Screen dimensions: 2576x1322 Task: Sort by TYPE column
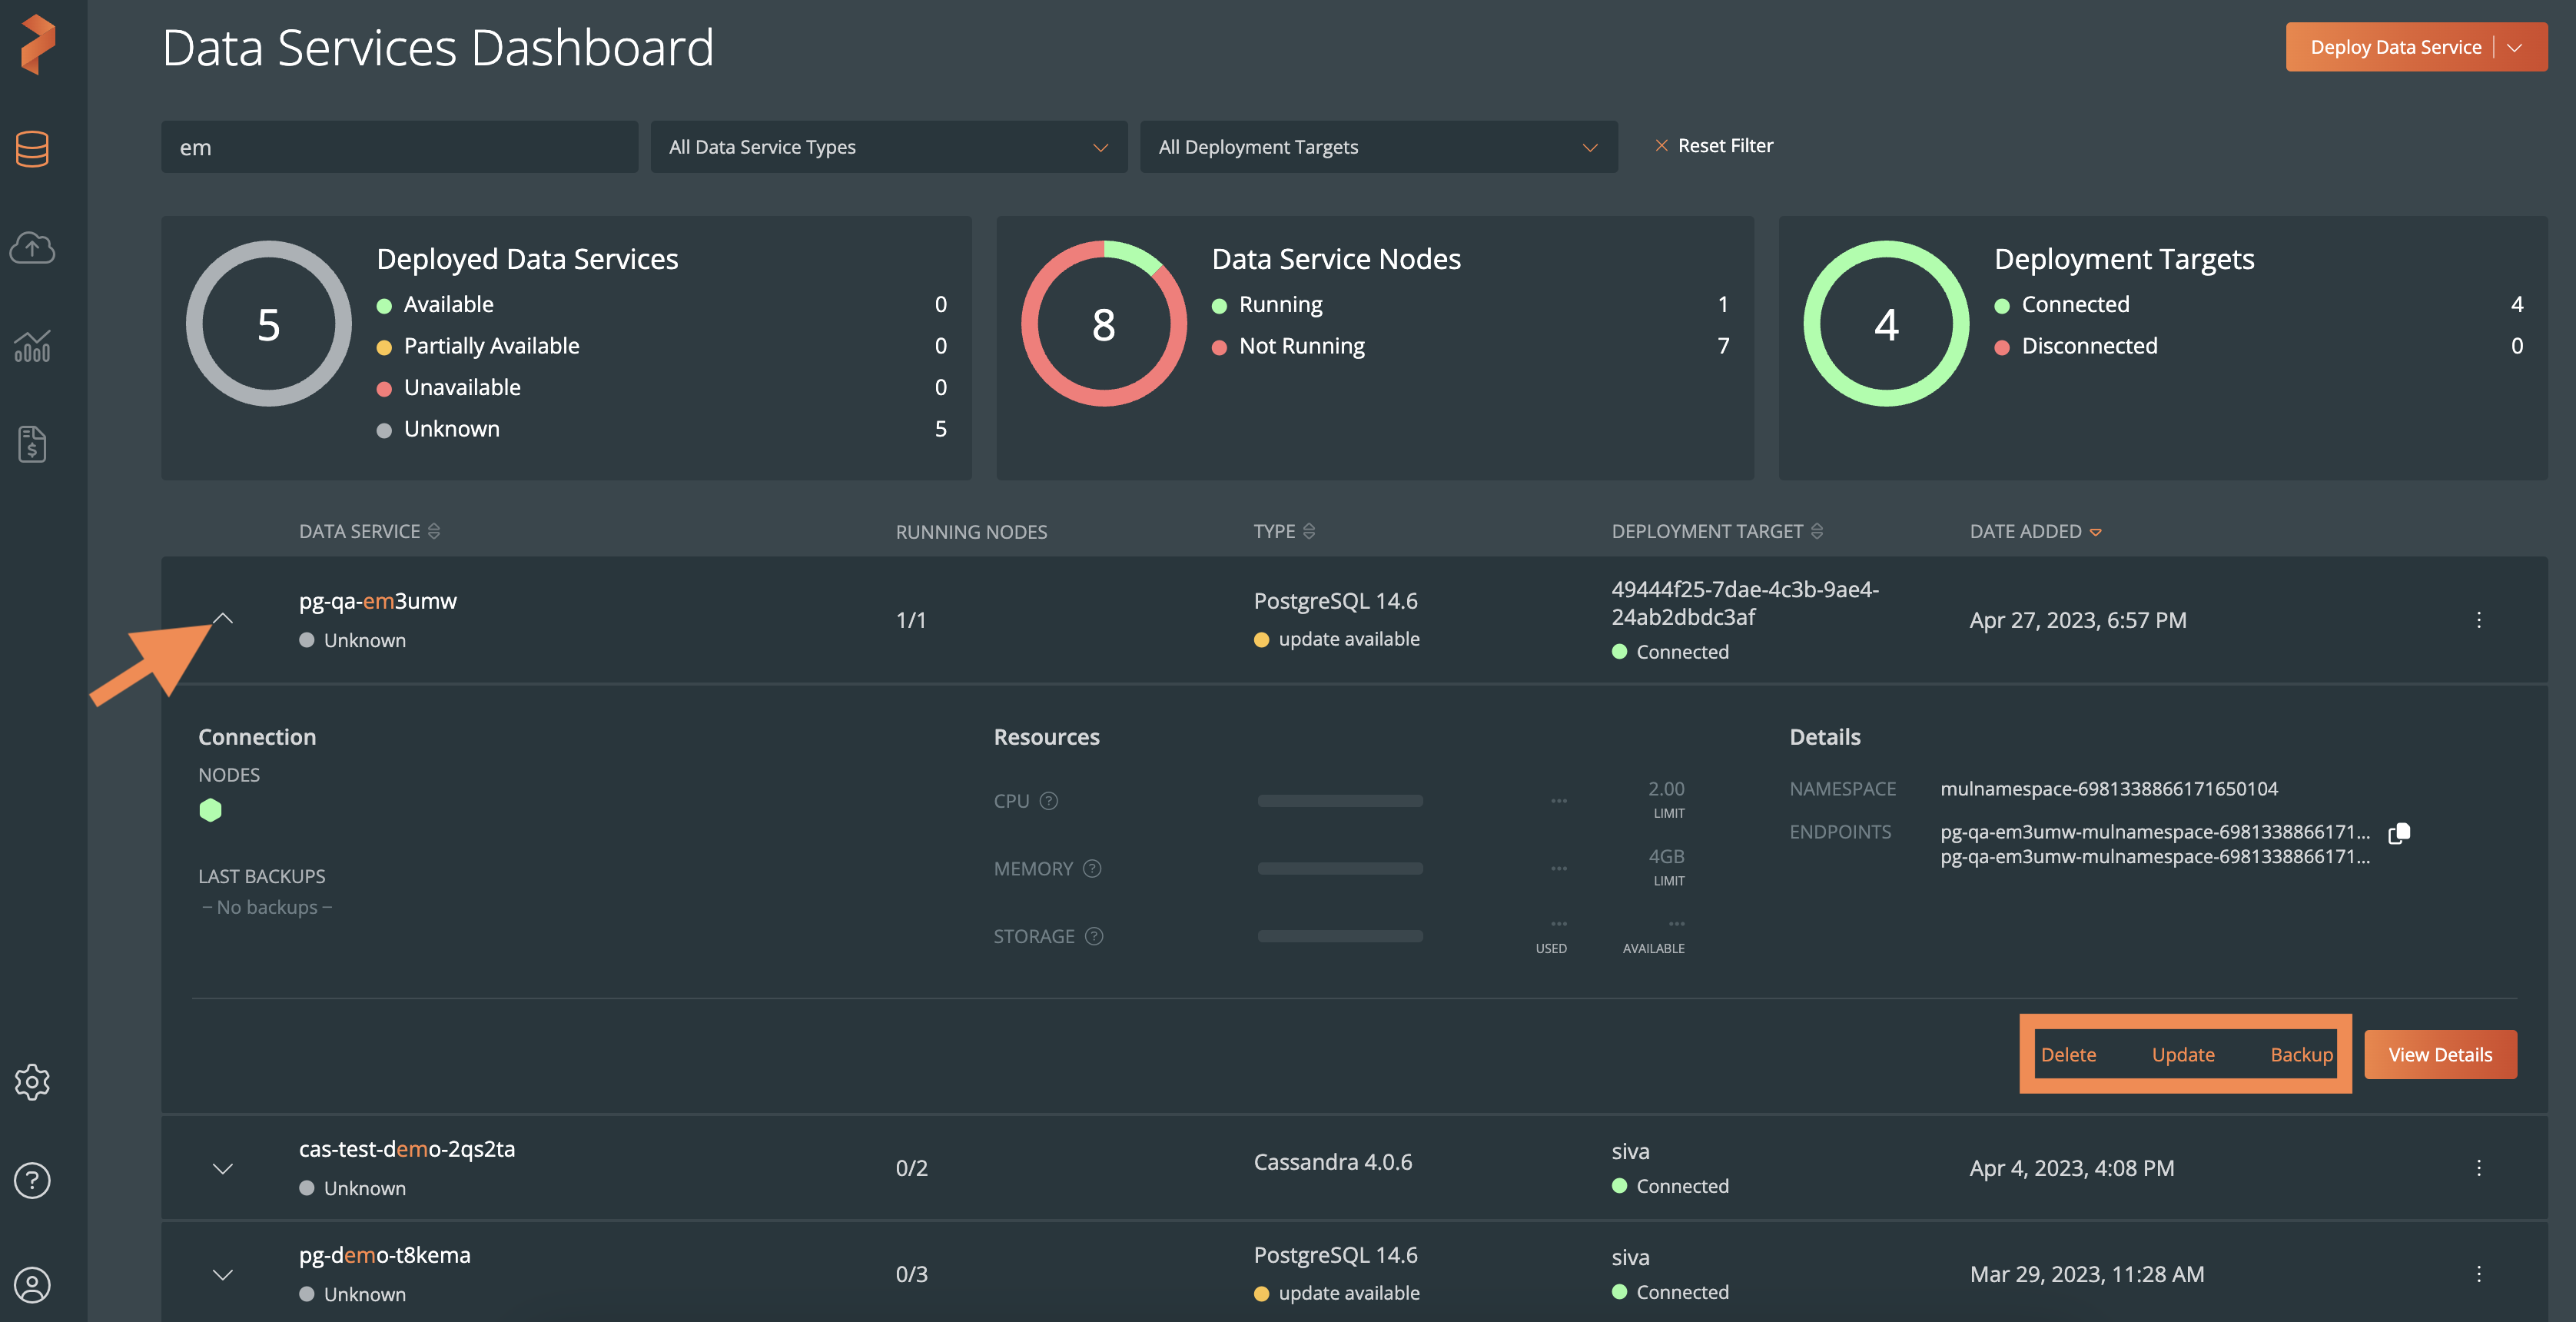click(x=1309, y=531)
